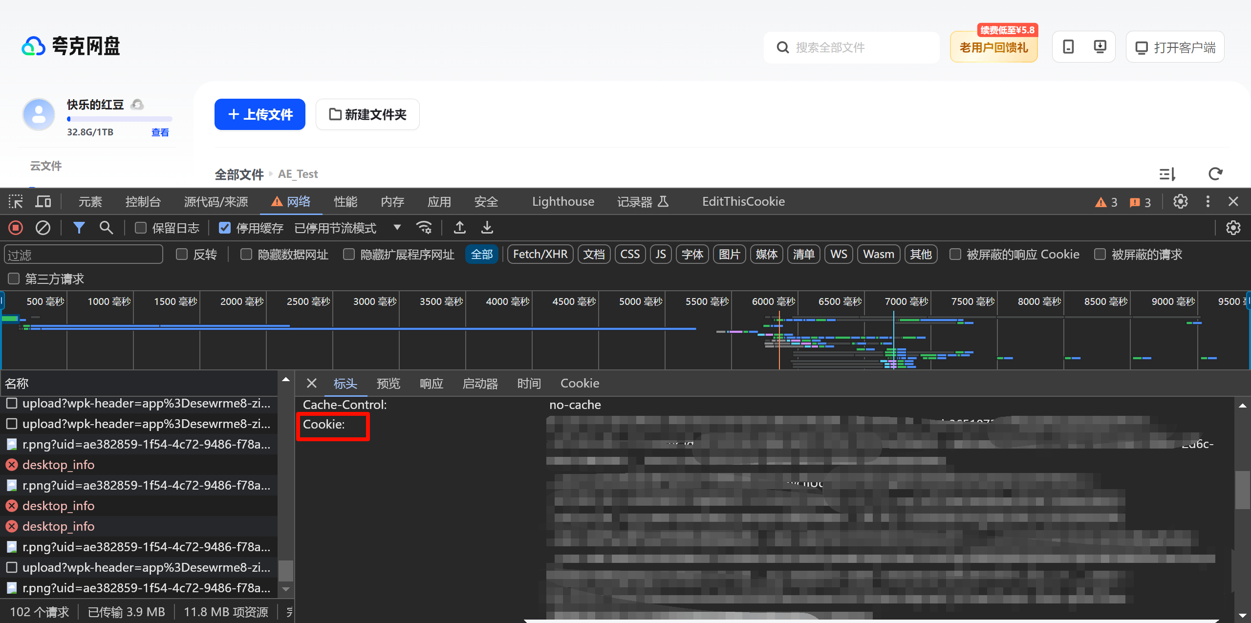Click the export HAR download arrow icon
This screenshot has width=1251, height=623.
[487, 228]
